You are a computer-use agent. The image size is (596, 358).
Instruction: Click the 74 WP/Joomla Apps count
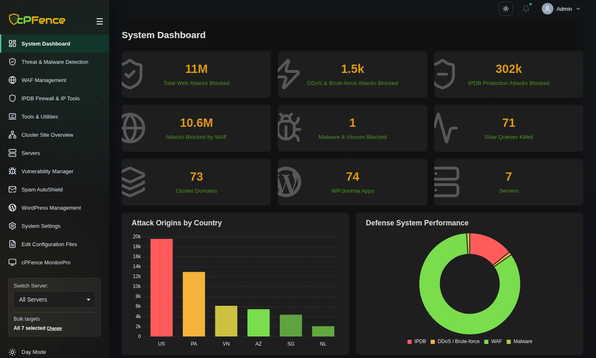(353, 177)
